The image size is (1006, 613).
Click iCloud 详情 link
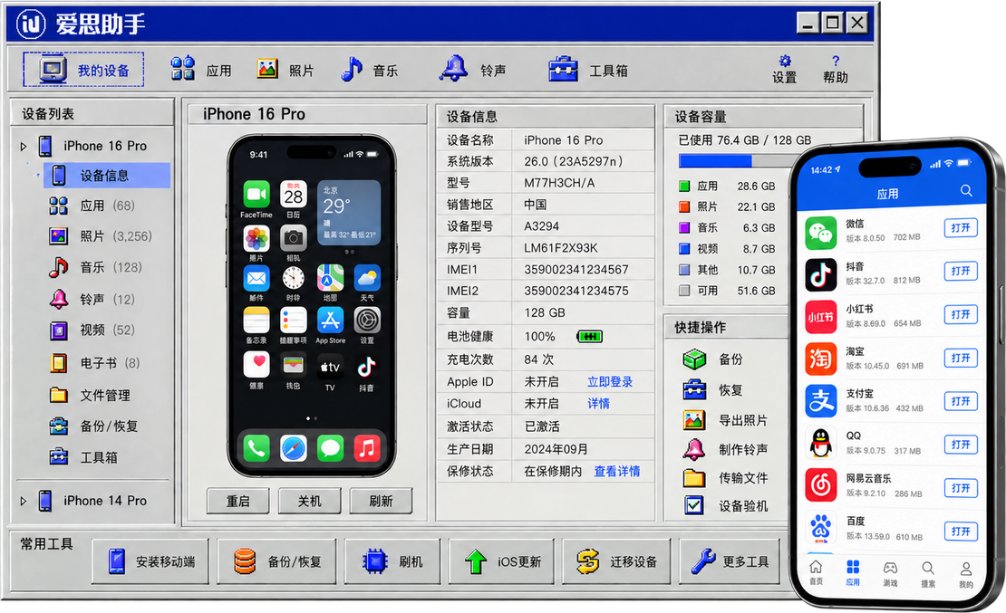pos(598,403)
